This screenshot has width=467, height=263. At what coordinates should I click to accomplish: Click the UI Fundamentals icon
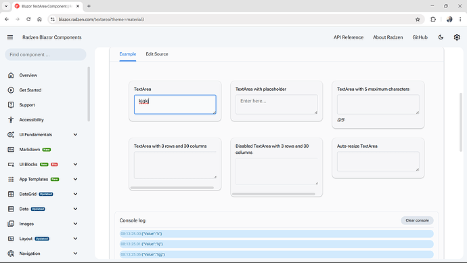(x=11, y=135)
